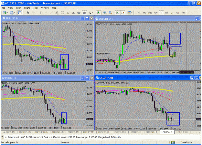This screenshot has width=202, height=145.
Task: Open the Profiles icon in toolbar
Action: [x=12, y=13]
